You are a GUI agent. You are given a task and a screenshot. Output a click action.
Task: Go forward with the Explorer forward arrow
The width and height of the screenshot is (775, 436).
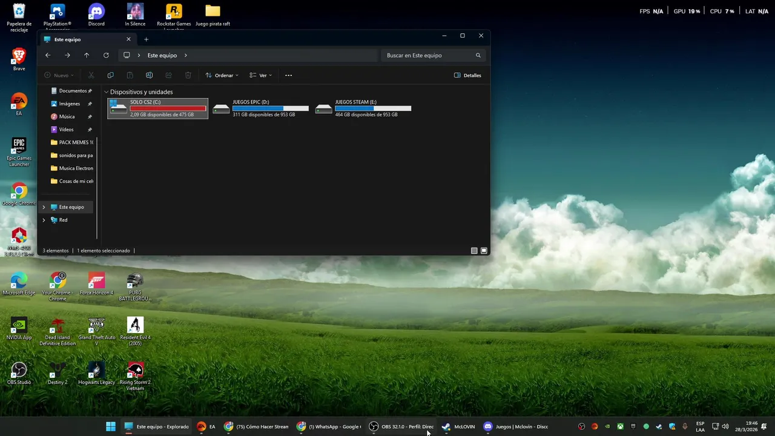67,55
